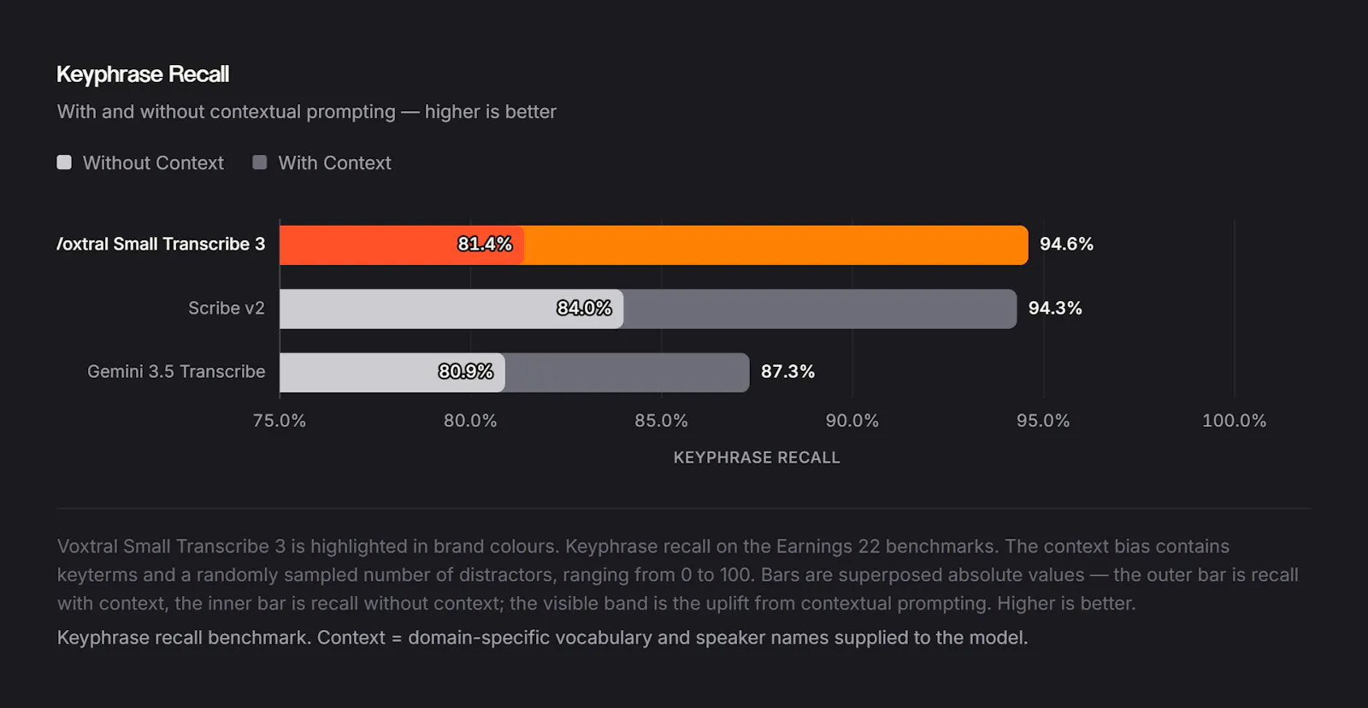Select the Voxtral Small Transcribe 3 row label
Screen dimensions: 1368x708
161,244
